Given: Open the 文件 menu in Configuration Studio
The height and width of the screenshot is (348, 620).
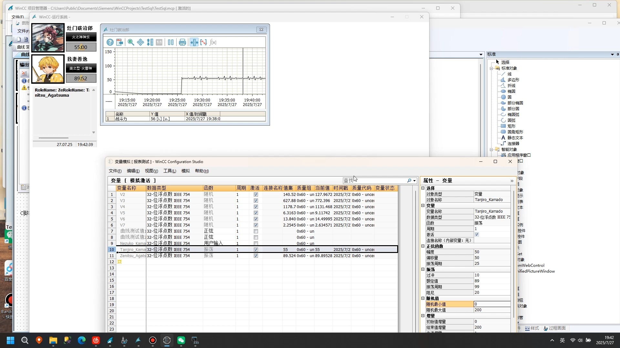Looking at the screenshot, I should [115, 171].
